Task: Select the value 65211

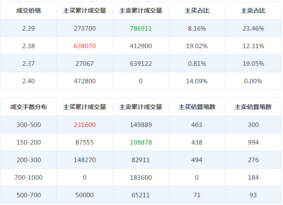Action: [141, 195]
